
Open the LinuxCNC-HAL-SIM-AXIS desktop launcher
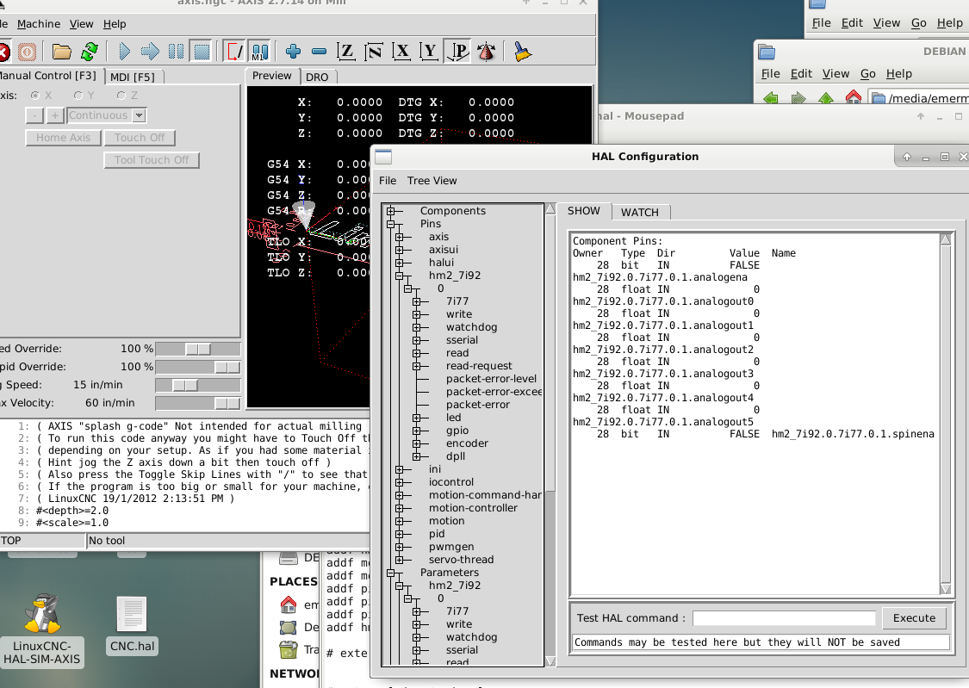pos(42,630)
